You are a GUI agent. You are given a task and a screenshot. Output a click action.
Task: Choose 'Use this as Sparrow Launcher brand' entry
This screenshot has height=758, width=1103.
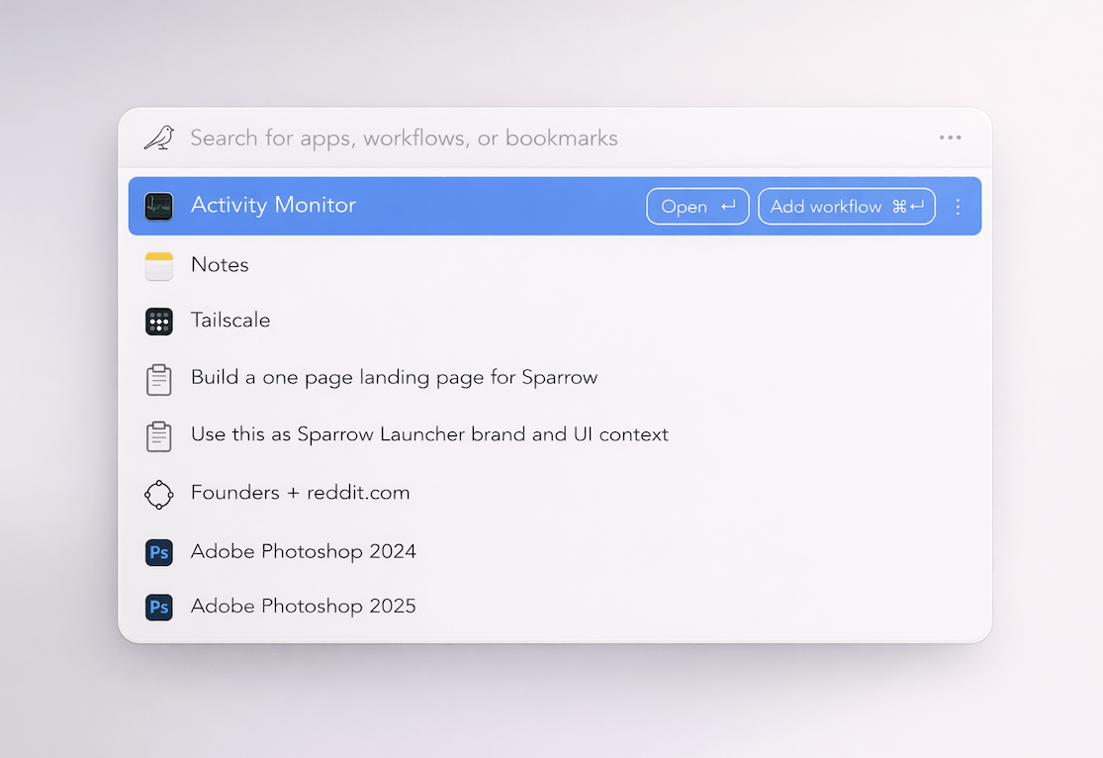click(x=429, y=434)
